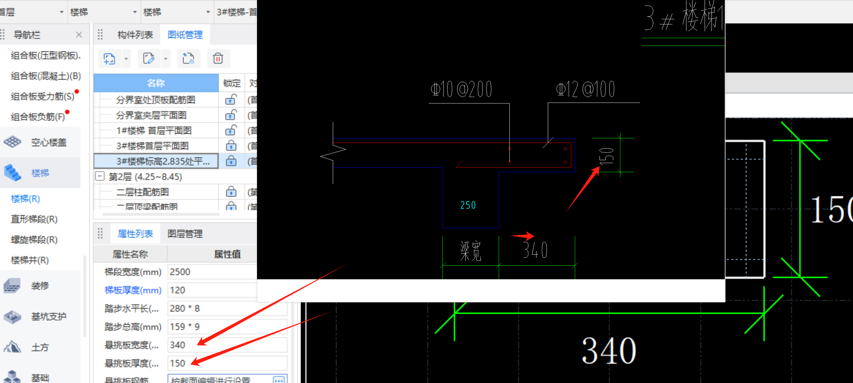
Task: Open the add drawing dropdown arrow
Action: (126, 59)
